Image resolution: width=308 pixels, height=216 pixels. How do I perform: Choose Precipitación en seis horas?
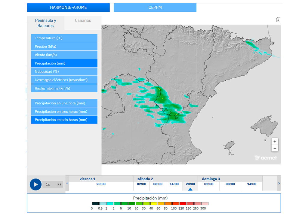(64, 120)
